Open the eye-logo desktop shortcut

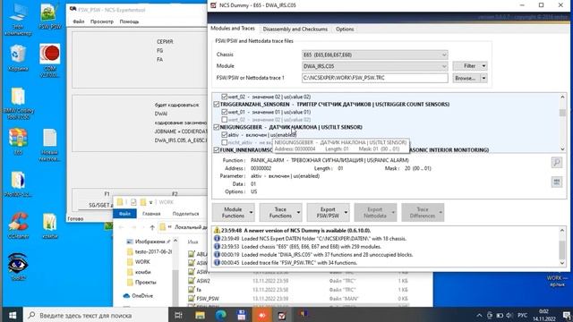[x=18, y=267]
